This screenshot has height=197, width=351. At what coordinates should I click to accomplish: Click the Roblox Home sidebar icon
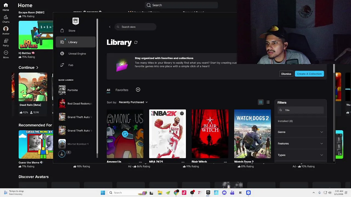point(6,7)
